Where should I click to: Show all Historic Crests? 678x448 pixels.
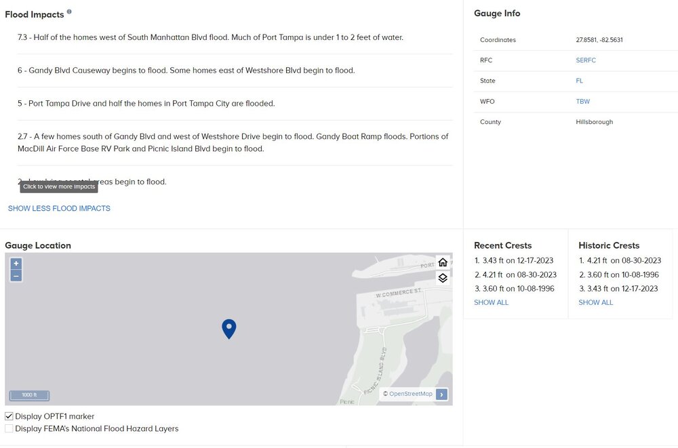coord(595,302)
